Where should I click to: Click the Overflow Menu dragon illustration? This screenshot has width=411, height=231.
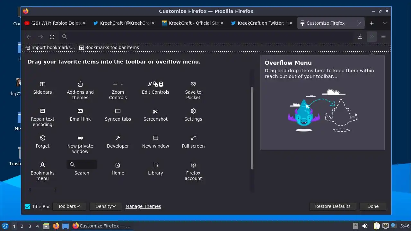pyautogui.click(x=323, y=111)
